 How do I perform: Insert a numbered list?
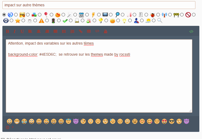pyautogui.click(x=72, y=31)
